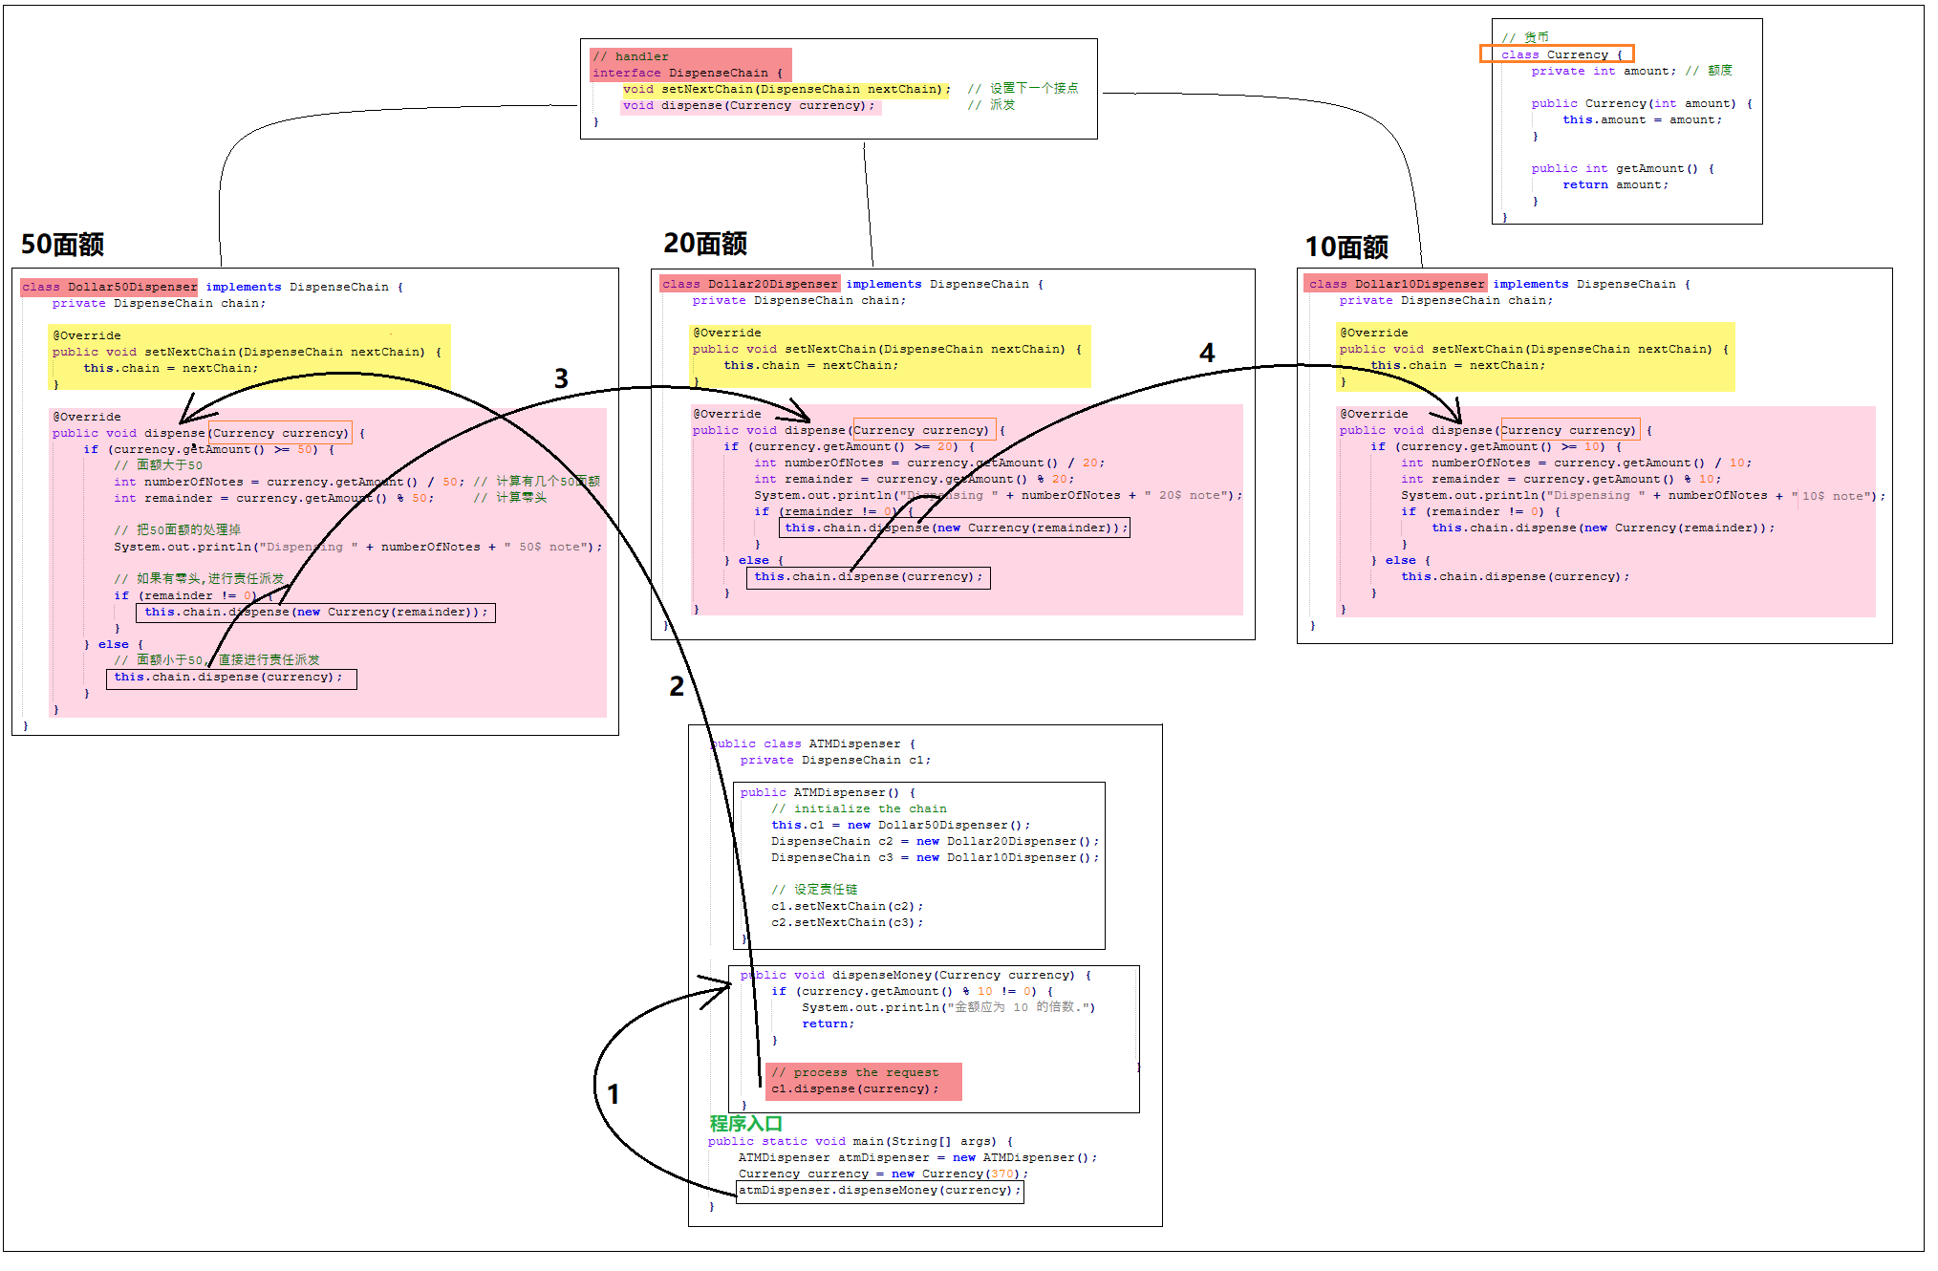Image resolution: width=1938 pixels, height=1271 pixels.
Task: Click step number 4 label
Action: point(1207,354)
